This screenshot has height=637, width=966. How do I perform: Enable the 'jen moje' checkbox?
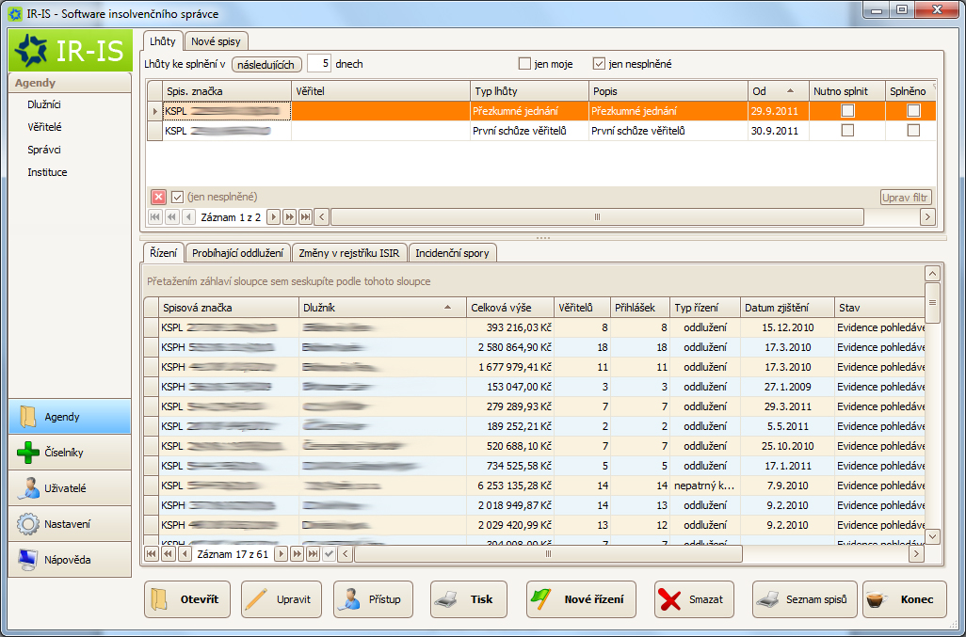[524, 63]
